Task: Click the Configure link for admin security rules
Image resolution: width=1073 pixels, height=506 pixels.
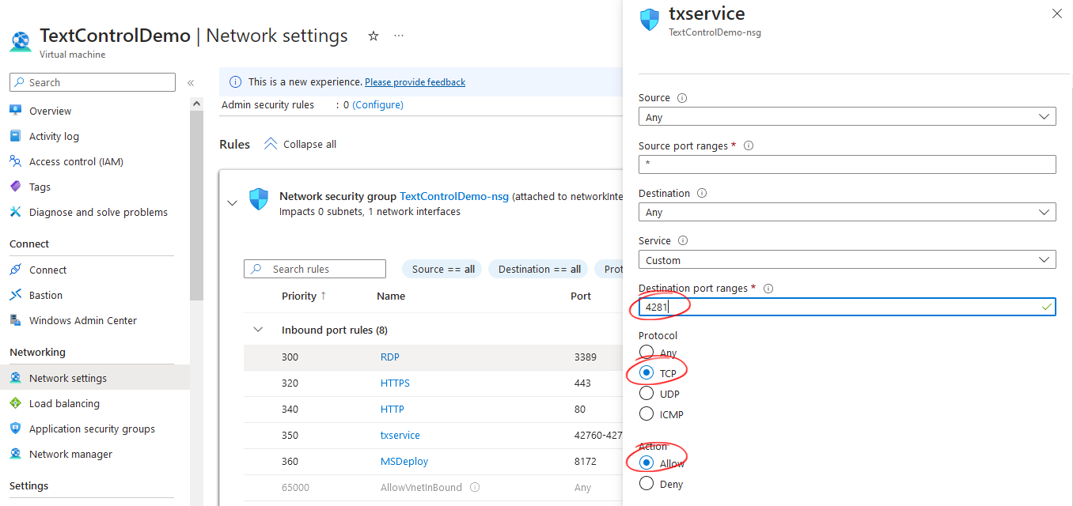Action: (377, 105)
